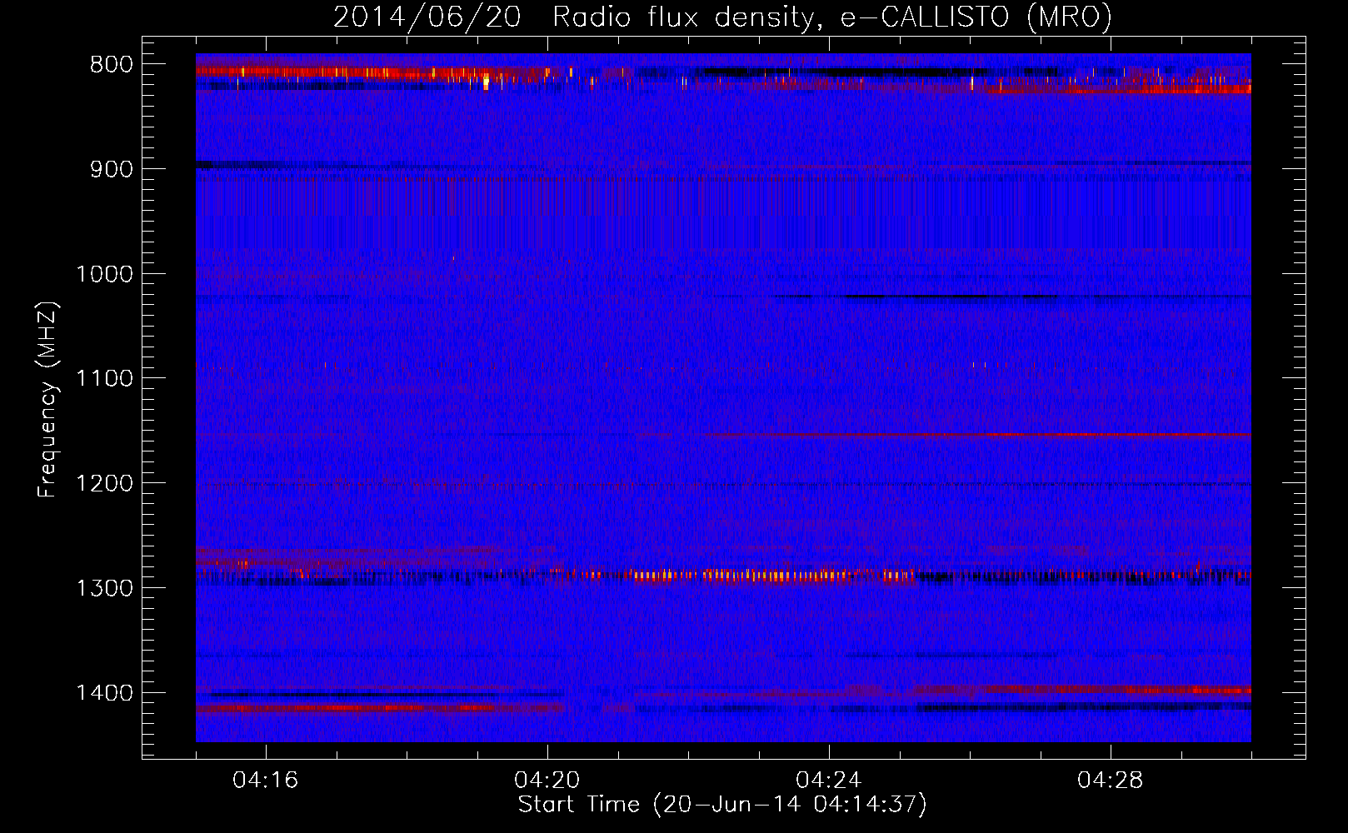Click the 04:28 time axis label
The image size is (1348, 833).
point(1110,781)
